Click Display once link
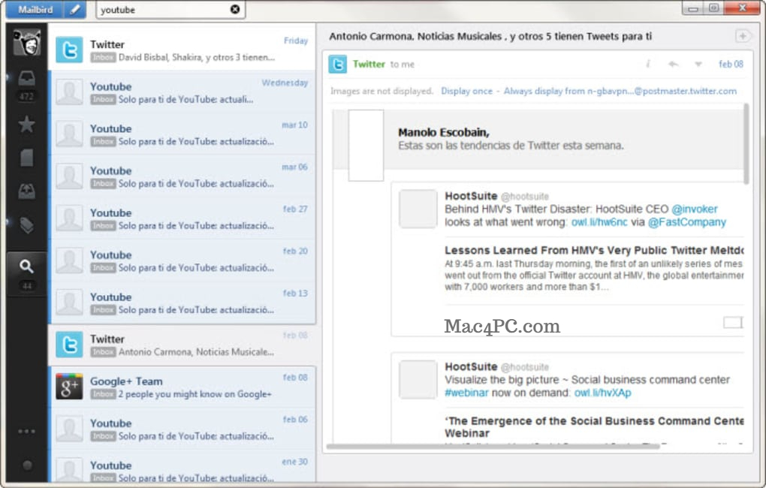This screenshot has height=488, width=766. click(x=466, y=91)
